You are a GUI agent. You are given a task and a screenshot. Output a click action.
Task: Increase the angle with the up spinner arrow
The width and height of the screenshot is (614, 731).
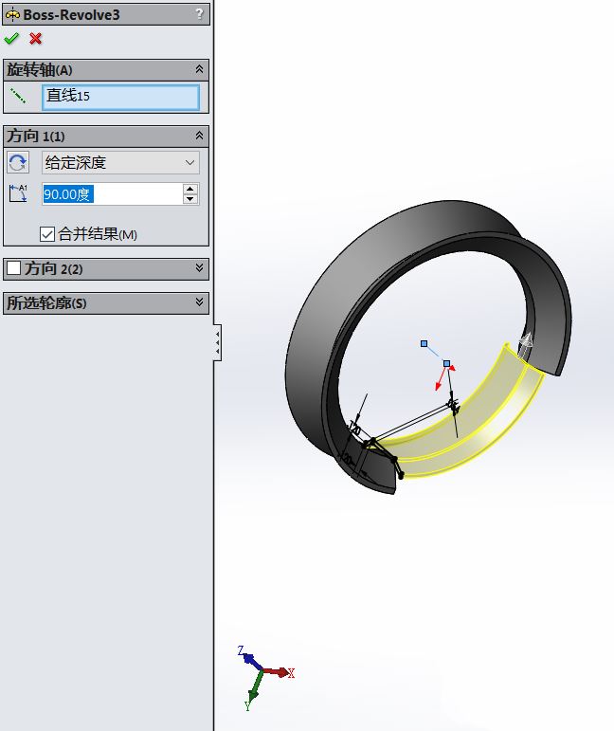click(x=190, y=189)
